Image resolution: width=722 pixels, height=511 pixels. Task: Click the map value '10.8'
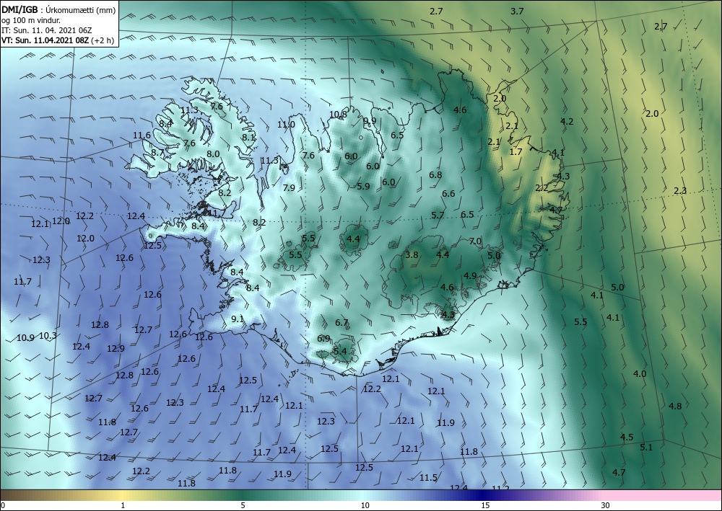click(338, 115)
